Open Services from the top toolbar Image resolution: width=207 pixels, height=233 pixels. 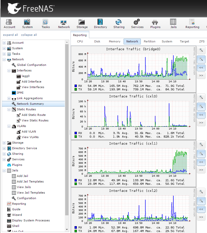coord(137,24)
